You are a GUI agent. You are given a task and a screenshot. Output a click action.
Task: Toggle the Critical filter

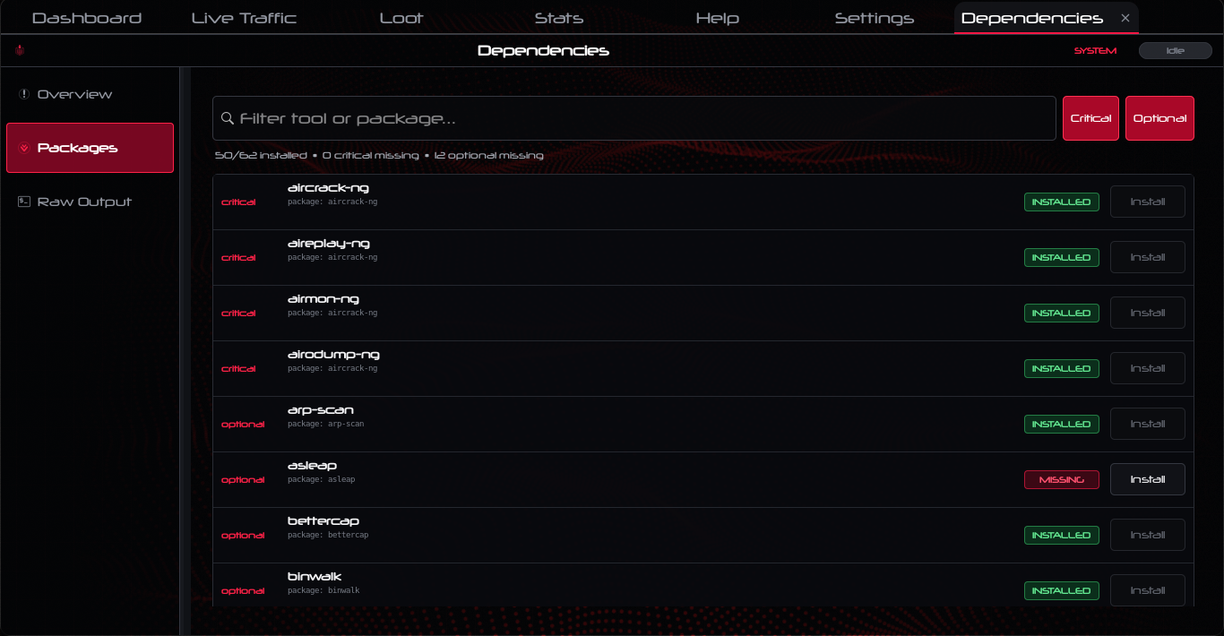1090,118
